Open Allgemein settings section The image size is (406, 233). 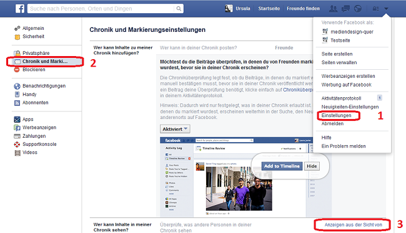coord(33,28)
